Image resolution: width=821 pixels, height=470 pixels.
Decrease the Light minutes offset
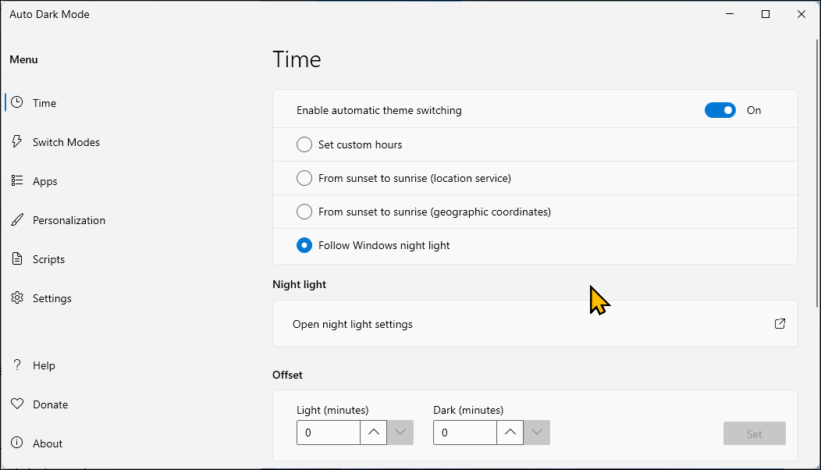point(400,433)
